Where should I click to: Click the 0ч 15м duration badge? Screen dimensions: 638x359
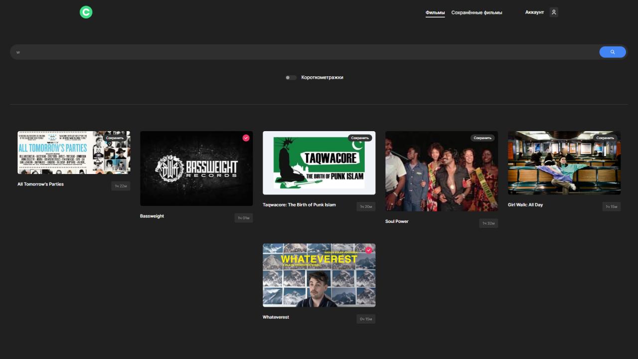click(366, 319)
